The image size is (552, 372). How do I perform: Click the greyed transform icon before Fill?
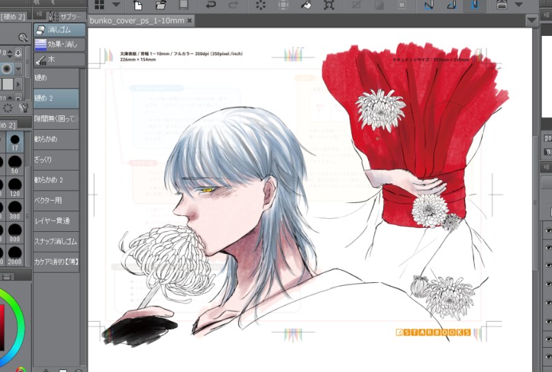(284, 5)
